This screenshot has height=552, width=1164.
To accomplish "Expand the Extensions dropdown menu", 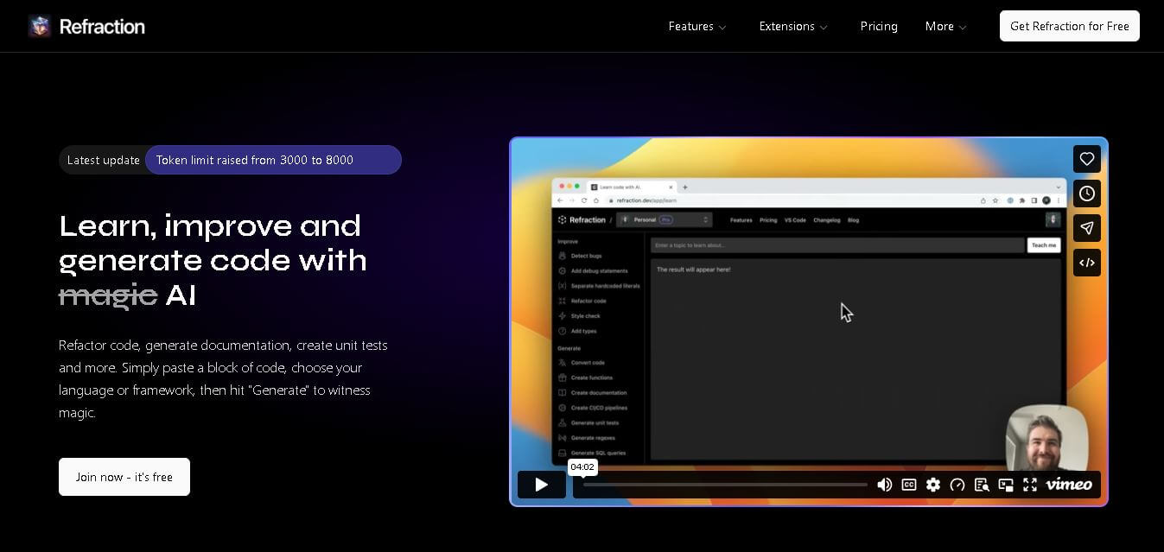I will point(793,26).
